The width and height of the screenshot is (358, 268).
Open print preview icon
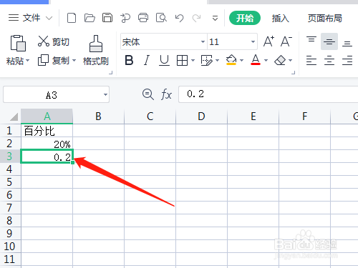[x=161, y=18]
